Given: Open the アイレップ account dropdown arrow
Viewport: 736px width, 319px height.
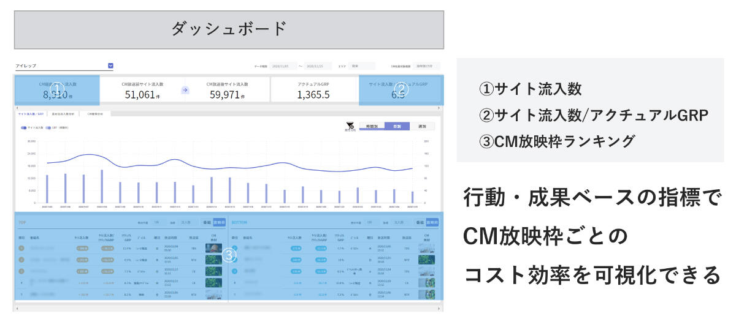Looking at the screenshot, I should click(110, 65).
